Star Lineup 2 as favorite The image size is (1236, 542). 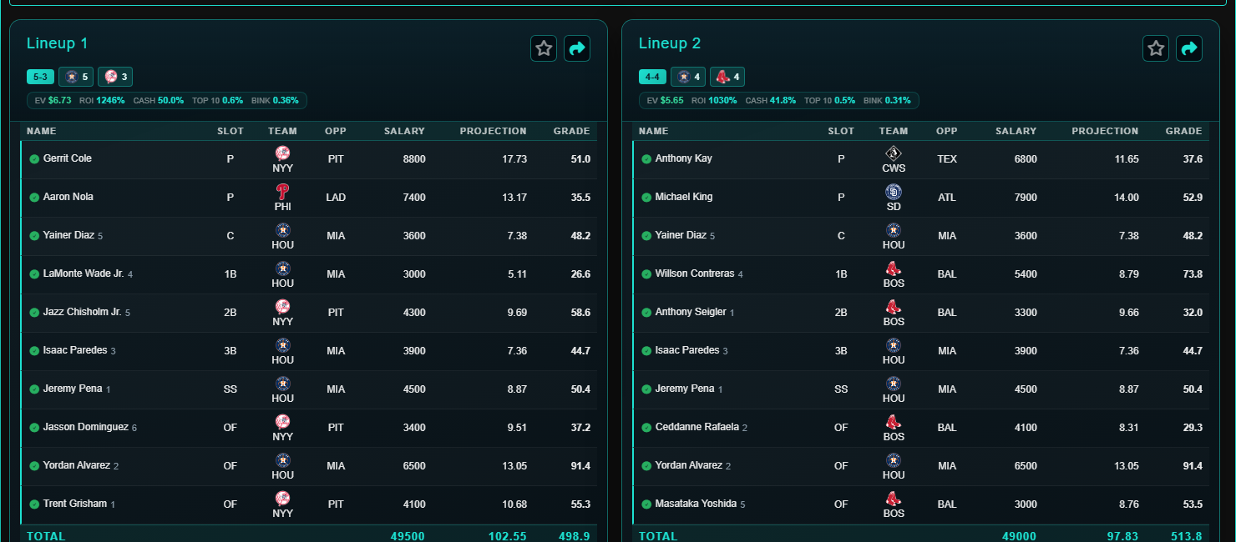click(x=1156, y=48)
